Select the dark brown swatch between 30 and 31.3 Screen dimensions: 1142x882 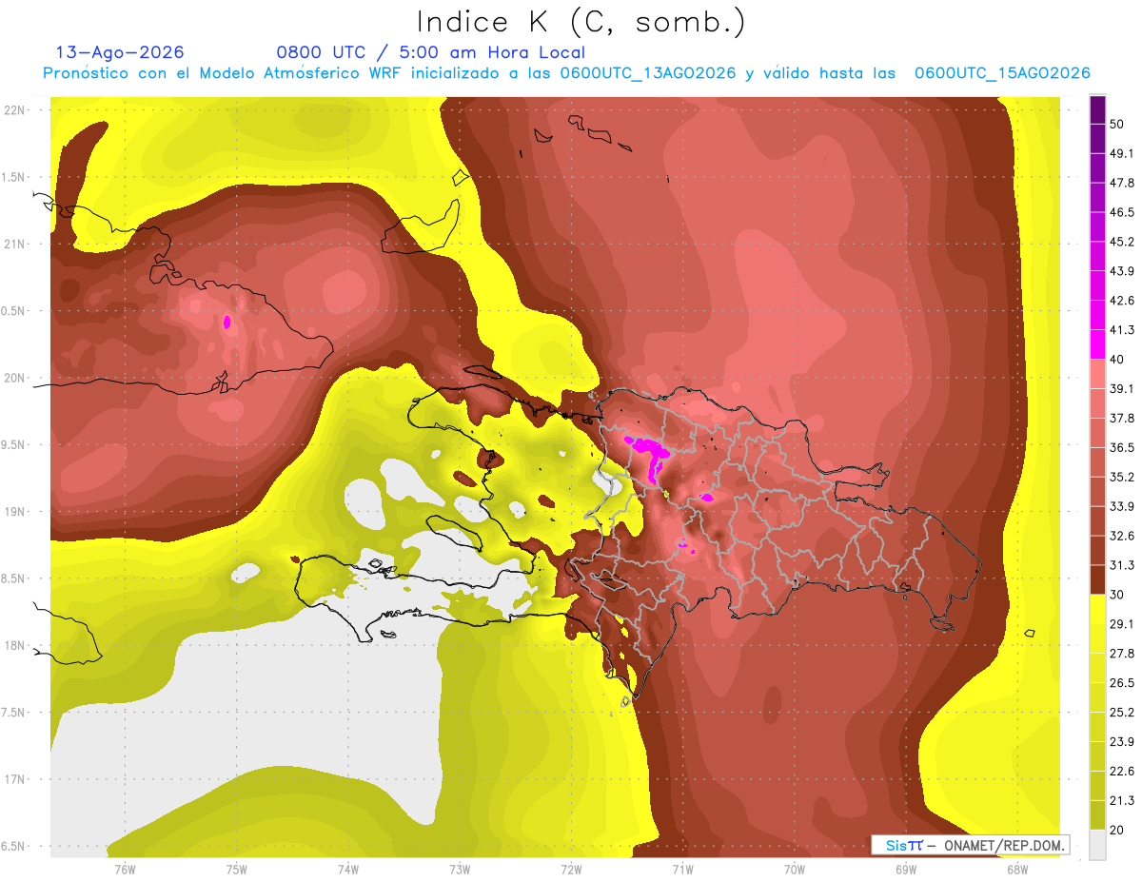tap(1097, 579)
